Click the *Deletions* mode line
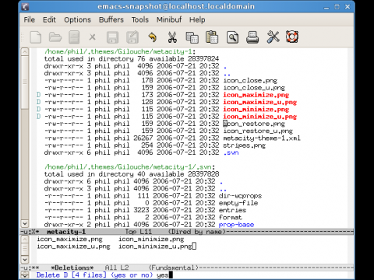This screenshot has width=374, height=280. click(x=187, y=268)
